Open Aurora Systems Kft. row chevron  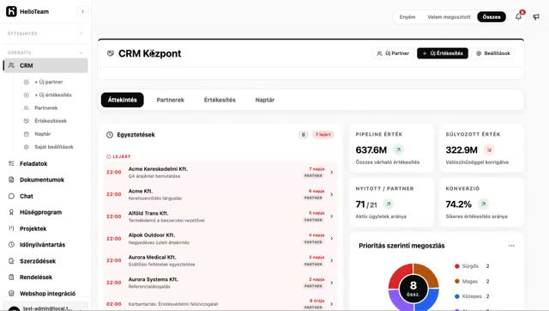(x=332, y=283)
